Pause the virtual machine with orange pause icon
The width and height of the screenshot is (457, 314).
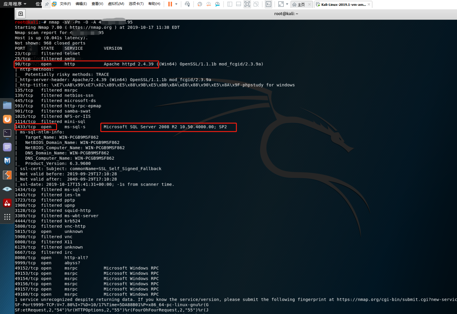(x=170, y=4)
